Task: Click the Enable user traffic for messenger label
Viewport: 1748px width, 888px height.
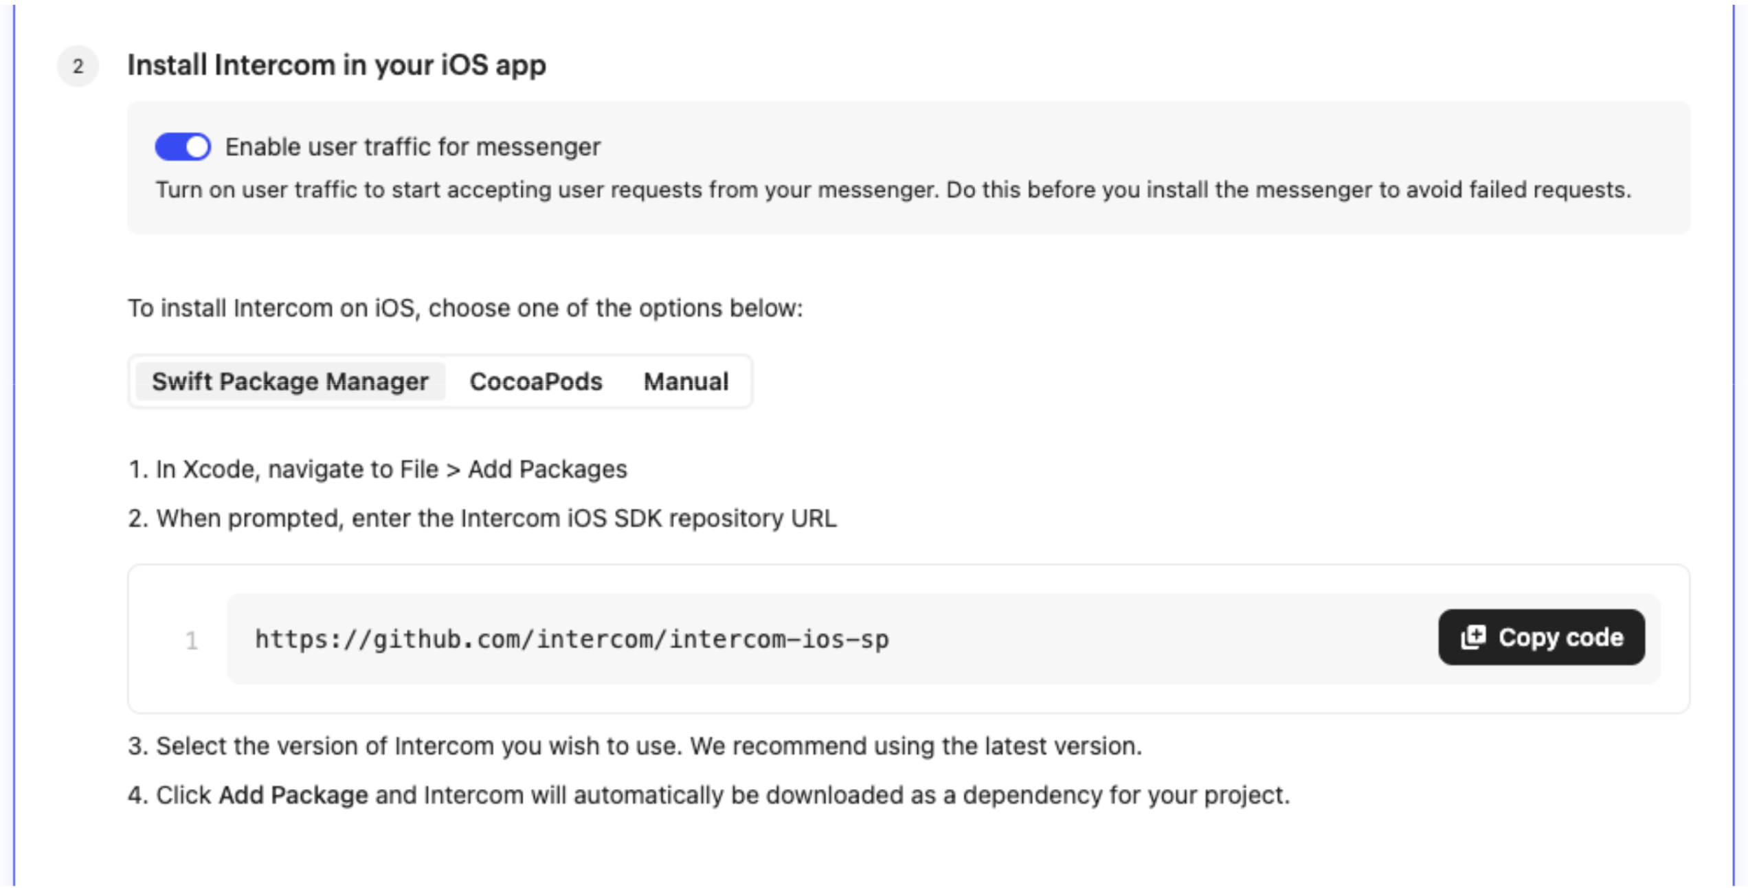Action: click(413, 146)
